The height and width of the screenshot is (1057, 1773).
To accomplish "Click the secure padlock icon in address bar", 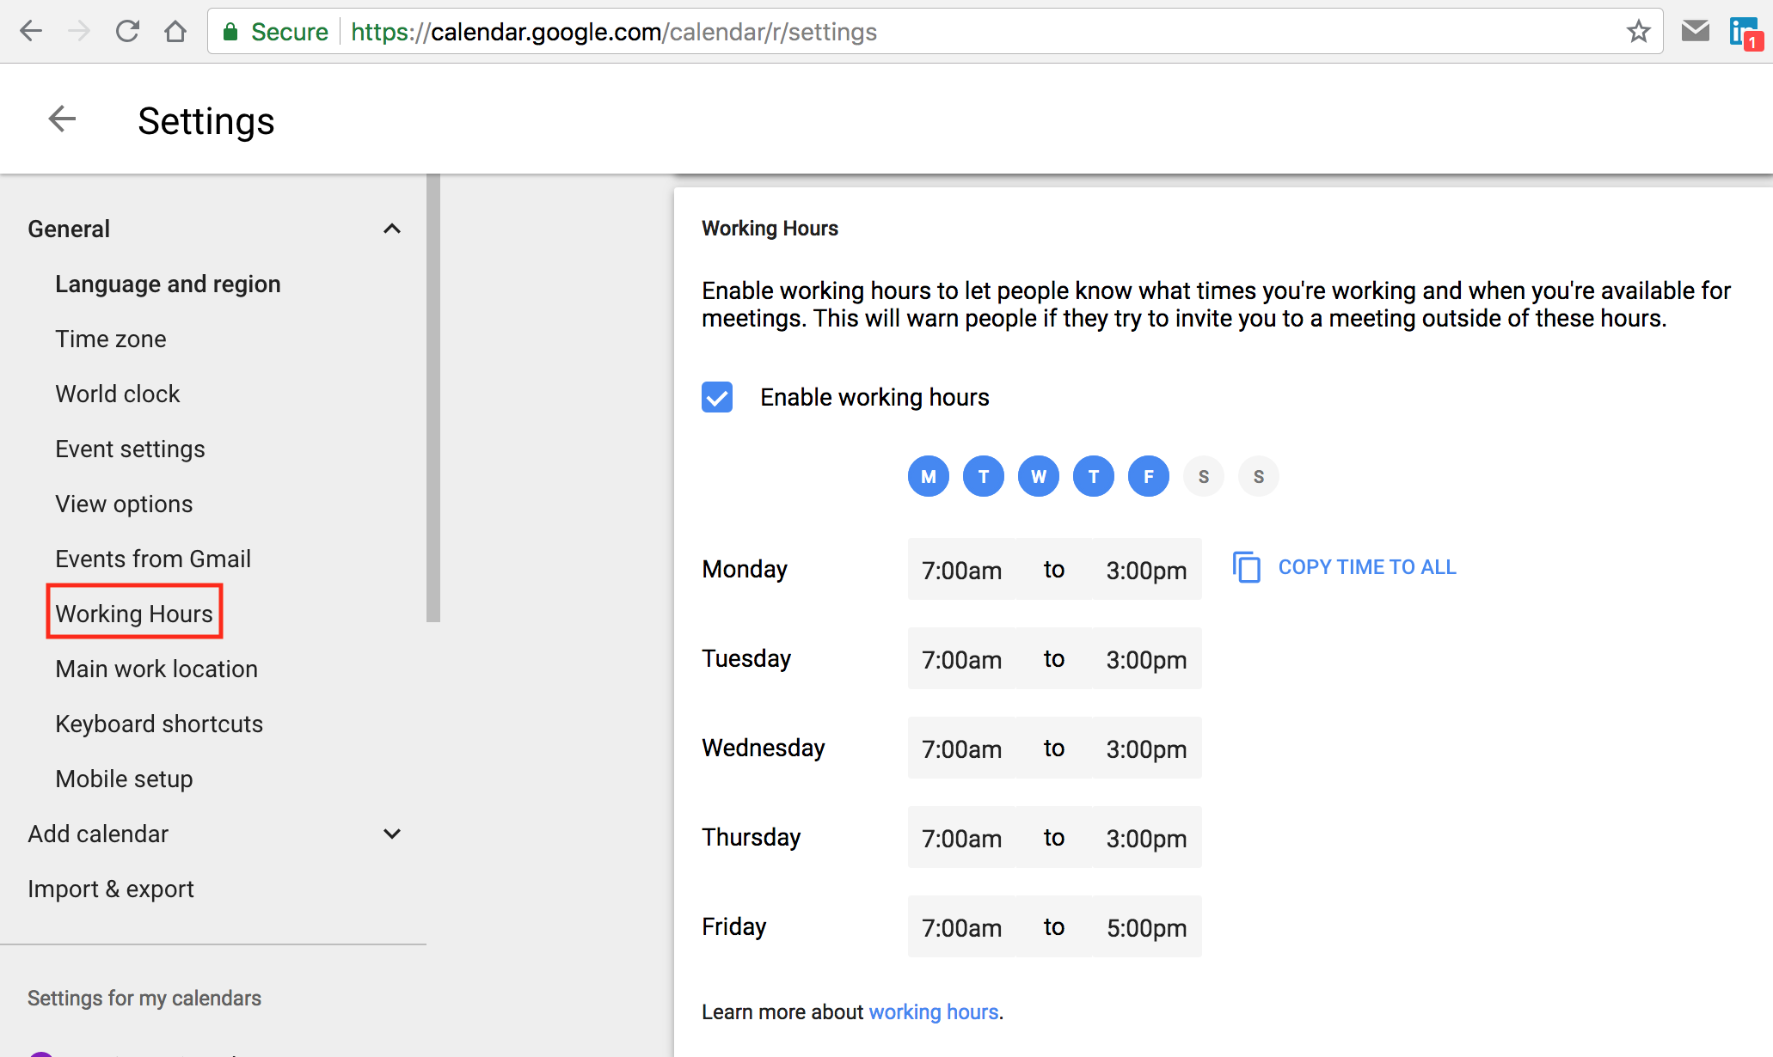I will coord(230,31).
